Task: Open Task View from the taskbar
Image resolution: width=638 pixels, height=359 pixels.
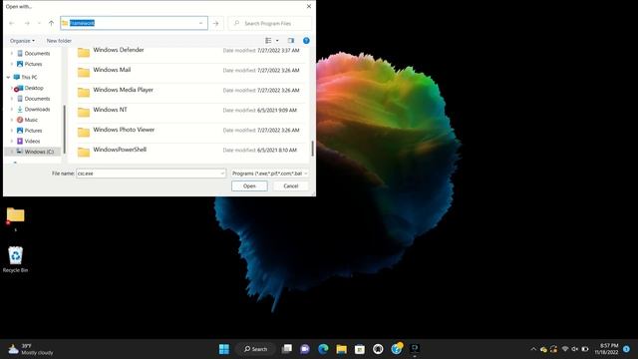Action: (287, 349)
